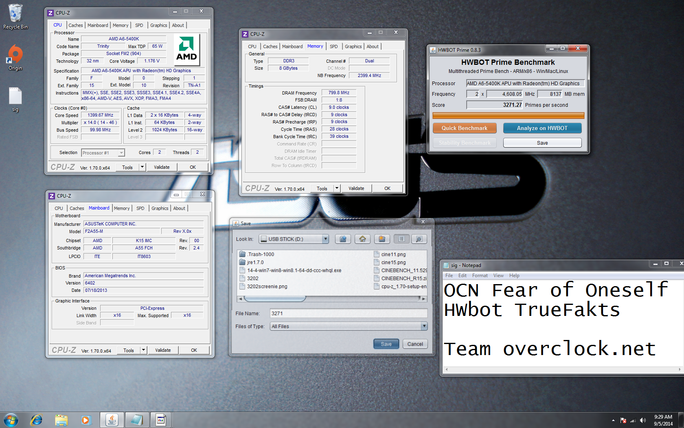Open the Windows Start menu
Screen dimensions: 684x428
(11, 420)
